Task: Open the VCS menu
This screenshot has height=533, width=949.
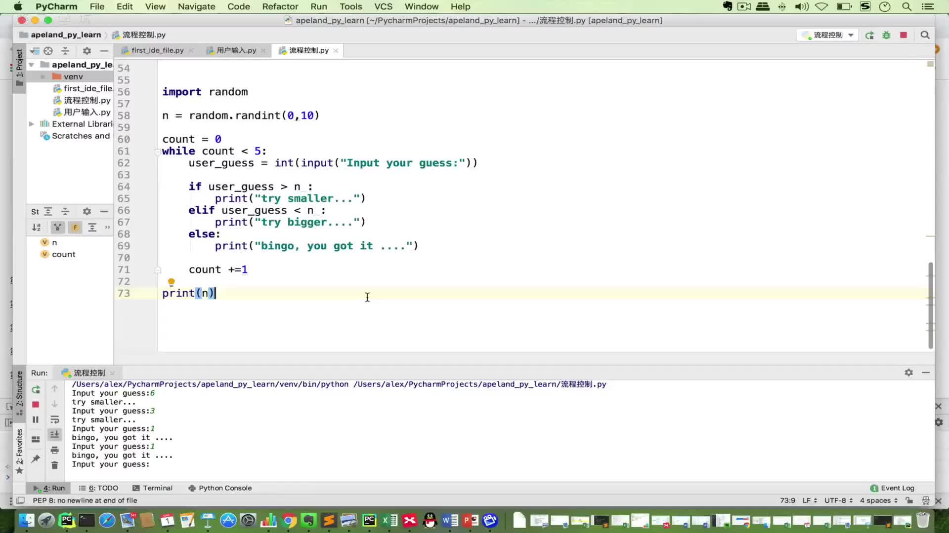Action: [x=383, y=6]
